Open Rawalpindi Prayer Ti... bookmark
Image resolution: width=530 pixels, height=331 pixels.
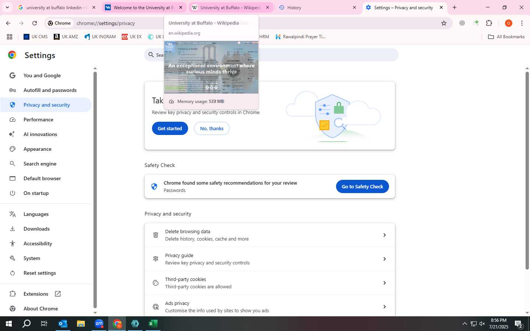(x=300, y=37)
